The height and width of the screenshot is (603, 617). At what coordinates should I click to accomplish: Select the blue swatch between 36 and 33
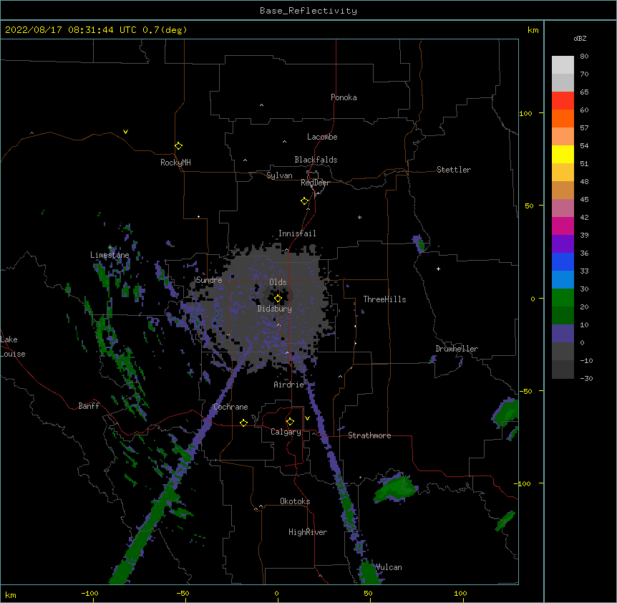click(563, 261)
